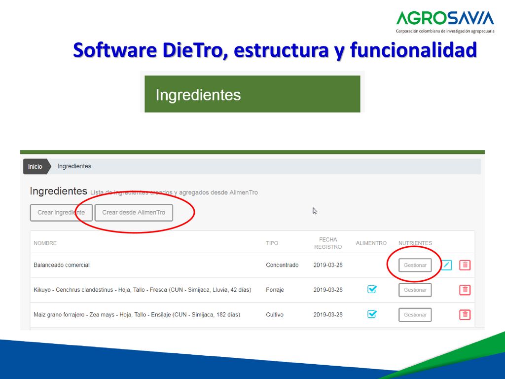Select Maiz grano forrajero - Zea mays name

click(x=137, y=314)
